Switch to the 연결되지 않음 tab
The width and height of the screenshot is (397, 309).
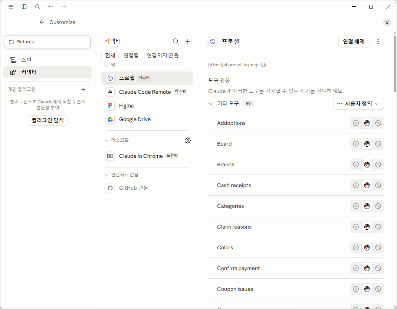[163, 56]
